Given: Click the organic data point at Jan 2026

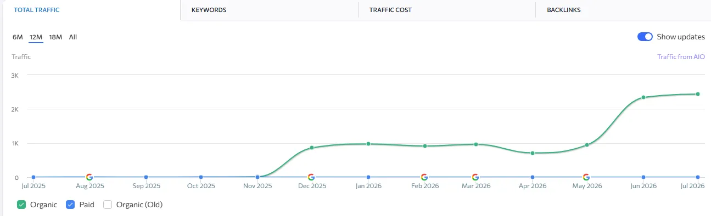Looking at the screenshot, I should coord(368,144).
